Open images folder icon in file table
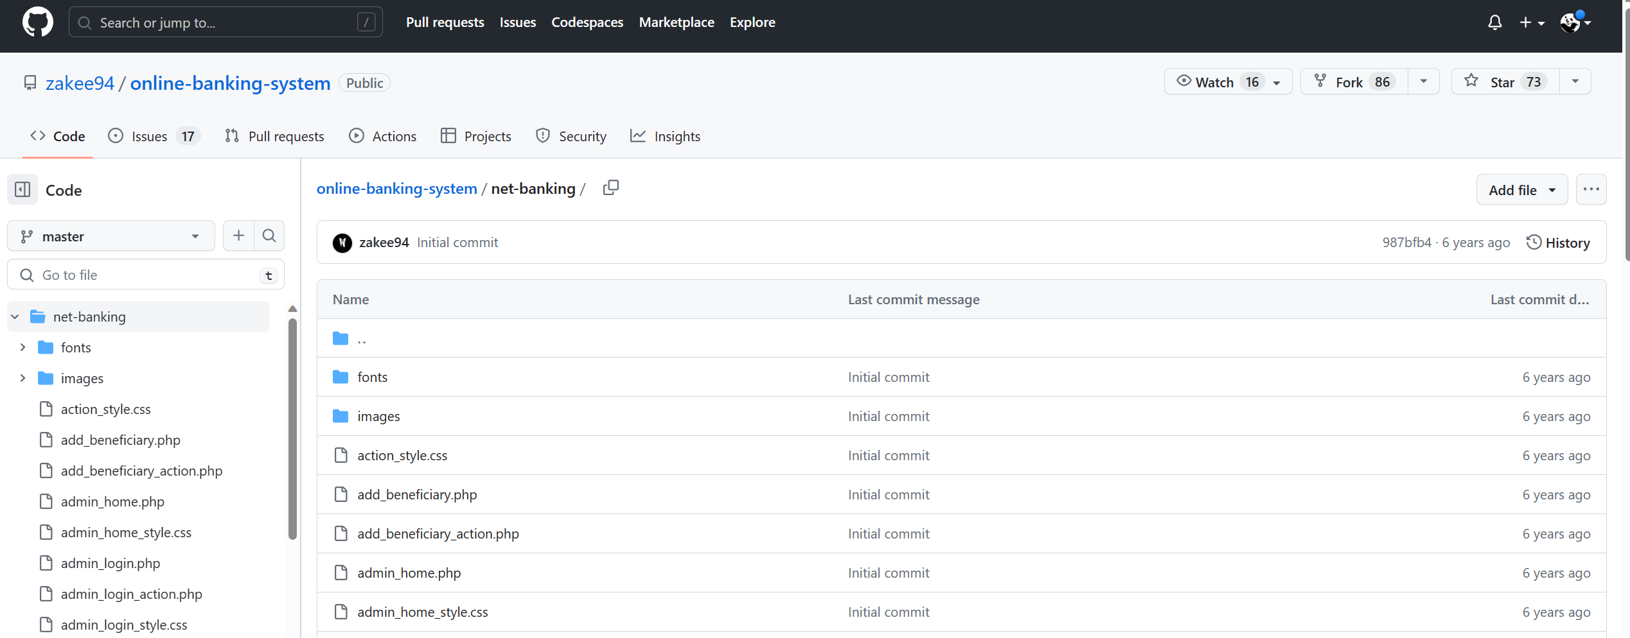Viewport: 1630px width, 638px height. [x=341, y=416]
